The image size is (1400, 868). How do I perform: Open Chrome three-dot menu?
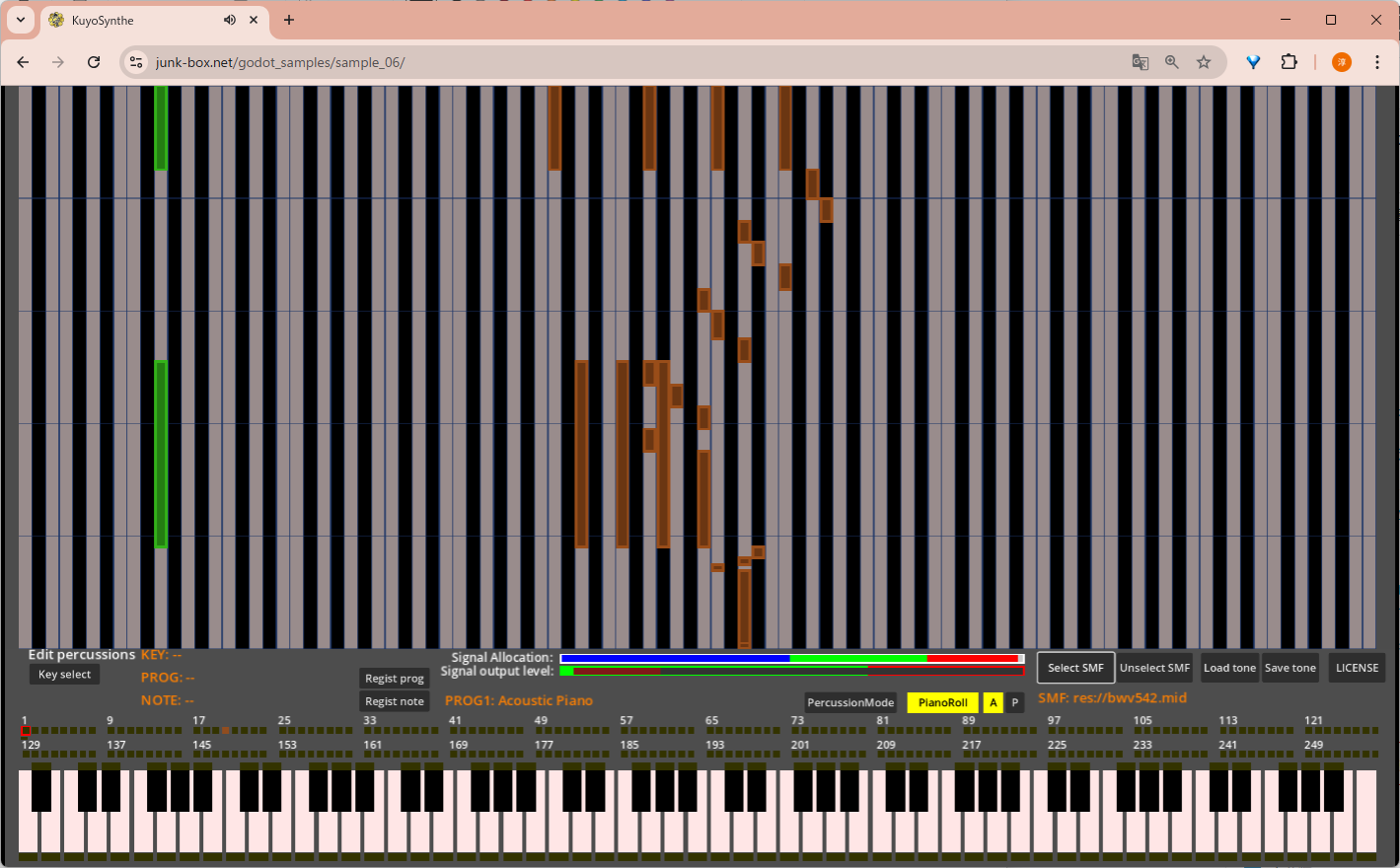coord(1377,62)
